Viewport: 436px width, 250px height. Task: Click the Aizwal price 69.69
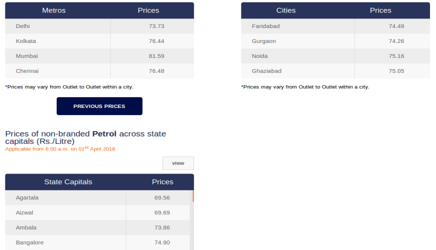[162, 213]
